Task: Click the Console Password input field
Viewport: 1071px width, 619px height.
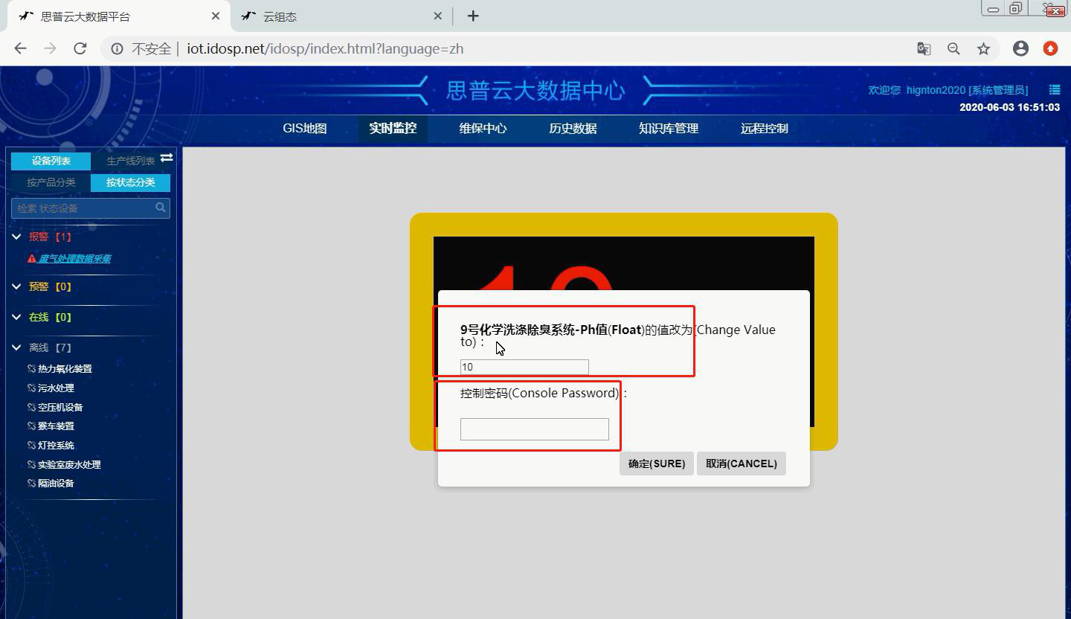Action: [534, 429]
